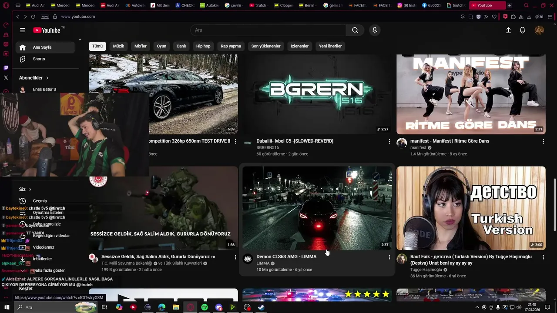This screenshot has width=557, height=313.
Task: Expand the Abonelikler section
Action: coord(34,78)
